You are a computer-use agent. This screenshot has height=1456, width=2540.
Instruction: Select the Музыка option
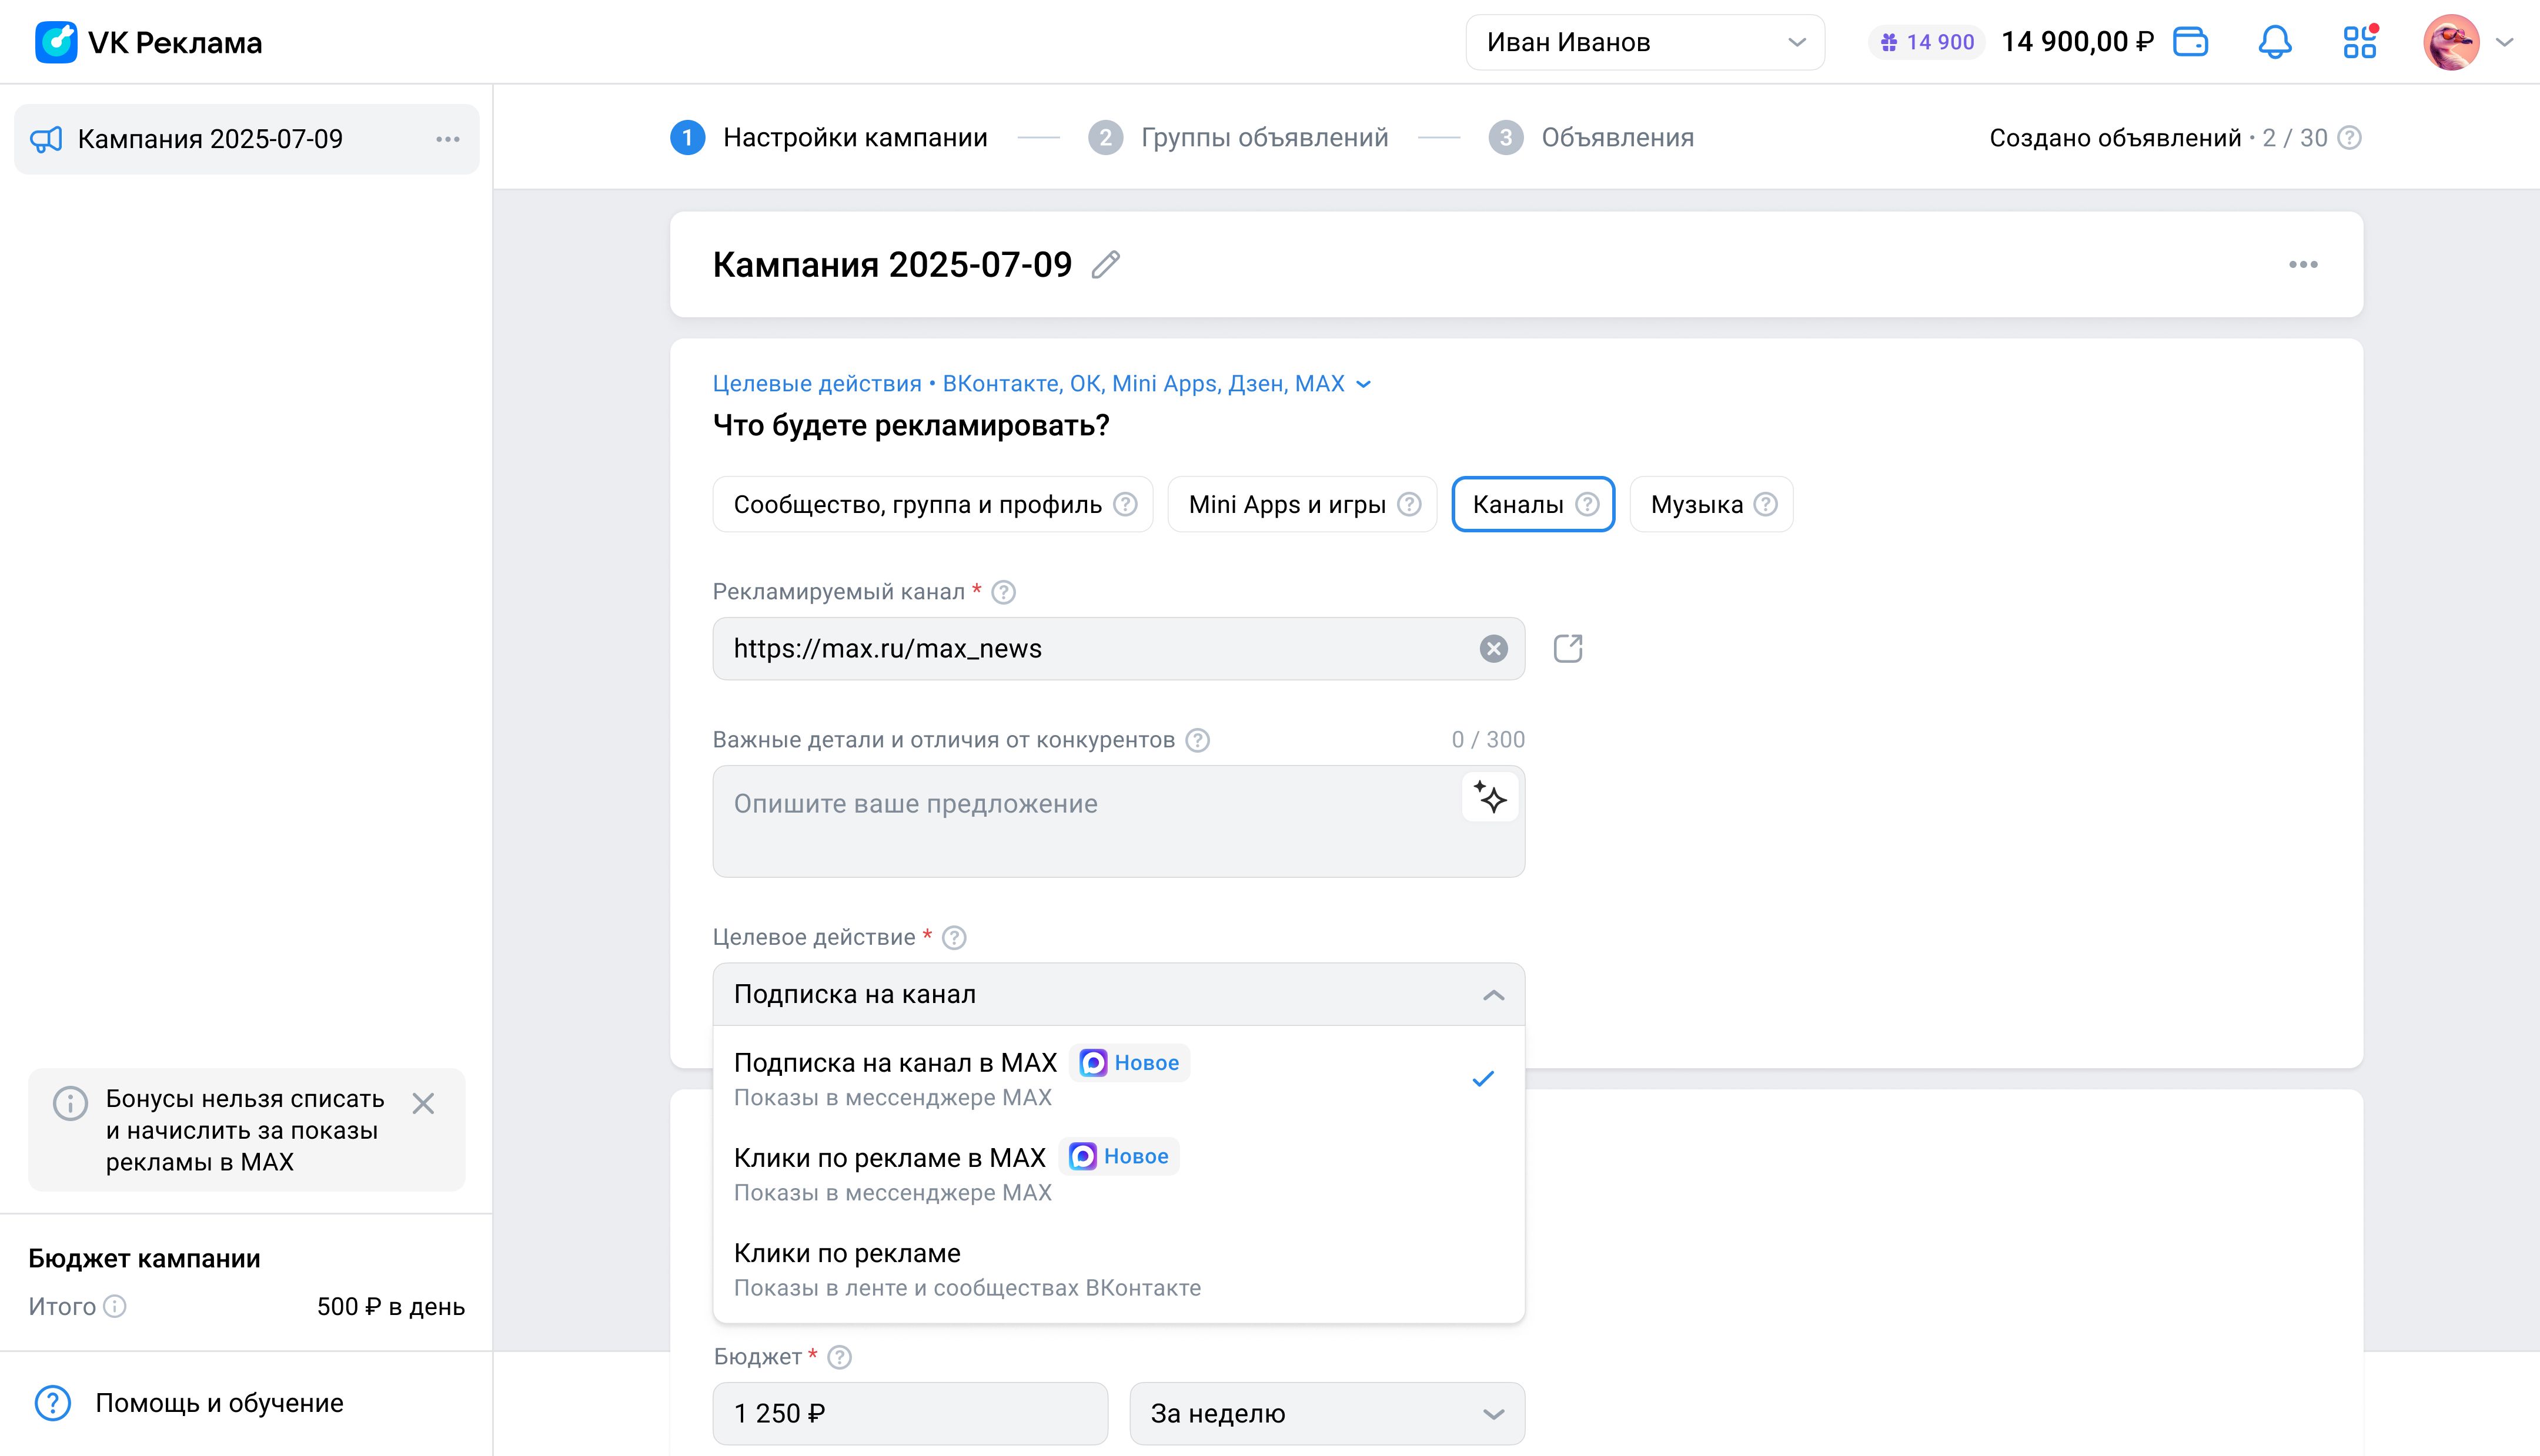pos(1710,504)
